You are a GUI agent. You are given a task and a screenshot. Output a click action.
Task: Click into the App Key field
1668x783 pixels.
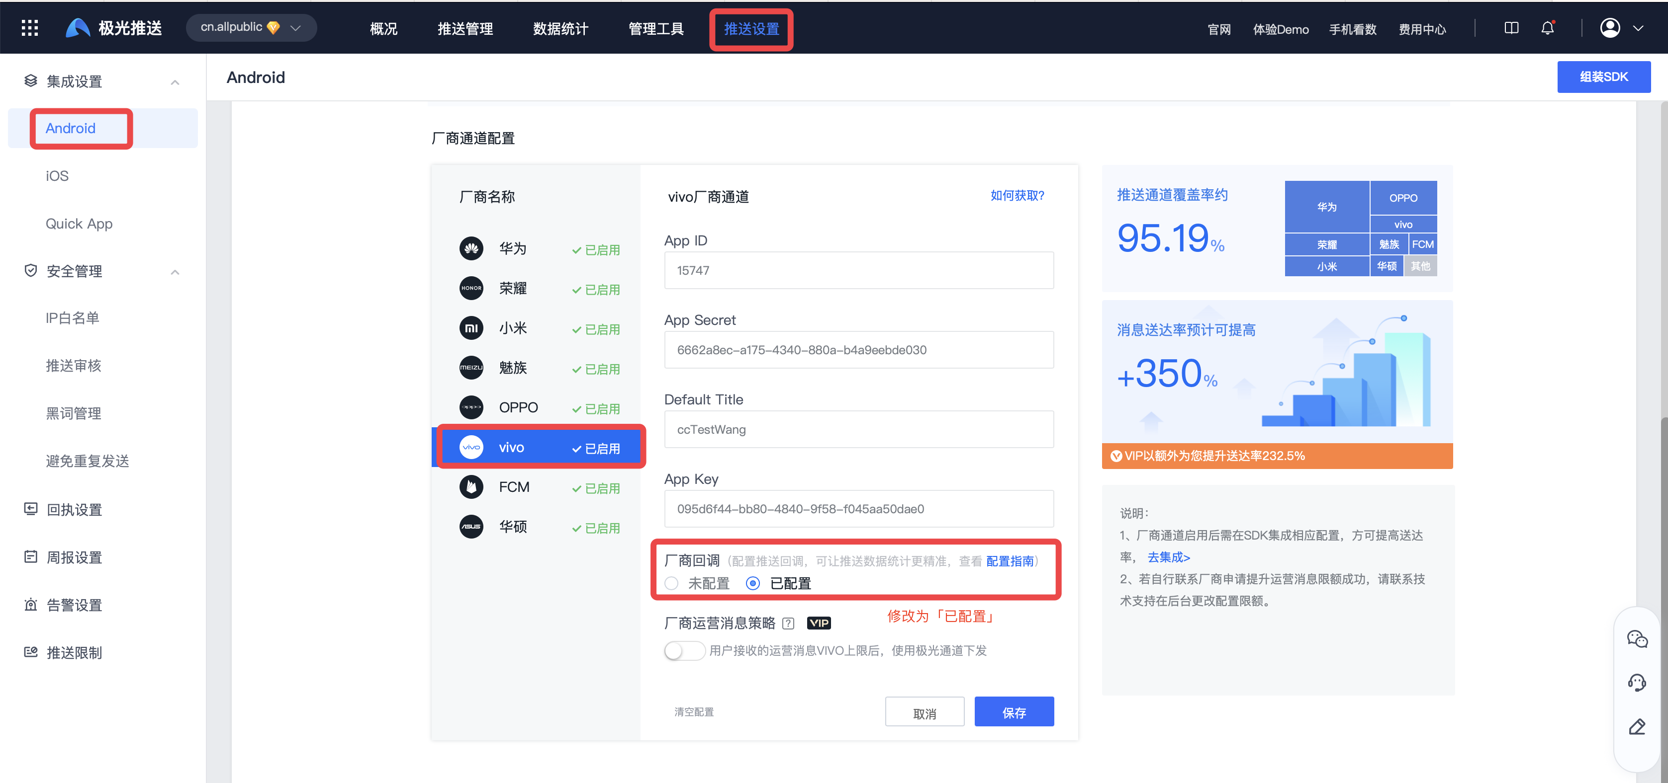click(858, 509)
